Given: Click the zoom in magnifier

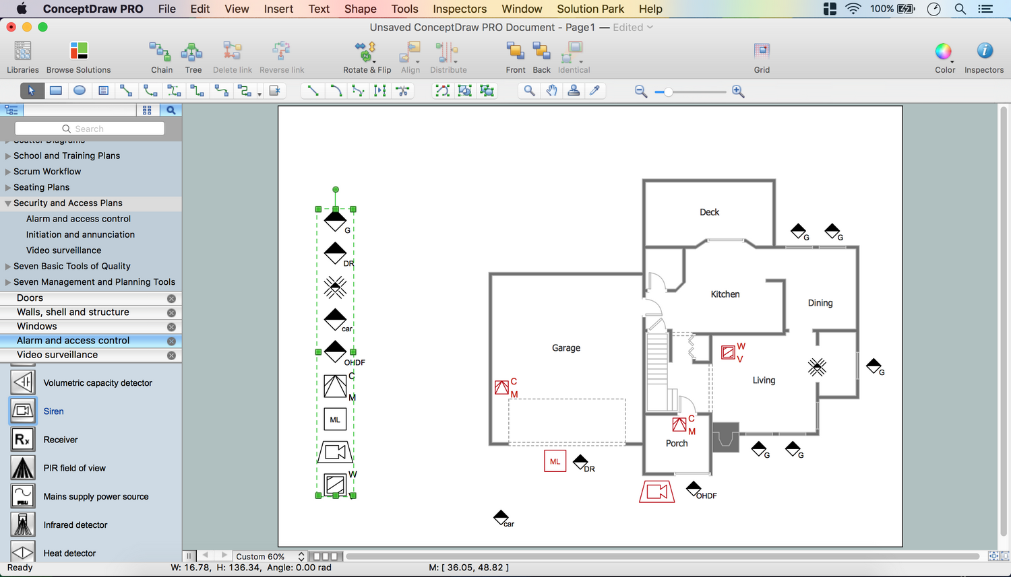Looking at the screenshot, I should click(x=738, y=92).
